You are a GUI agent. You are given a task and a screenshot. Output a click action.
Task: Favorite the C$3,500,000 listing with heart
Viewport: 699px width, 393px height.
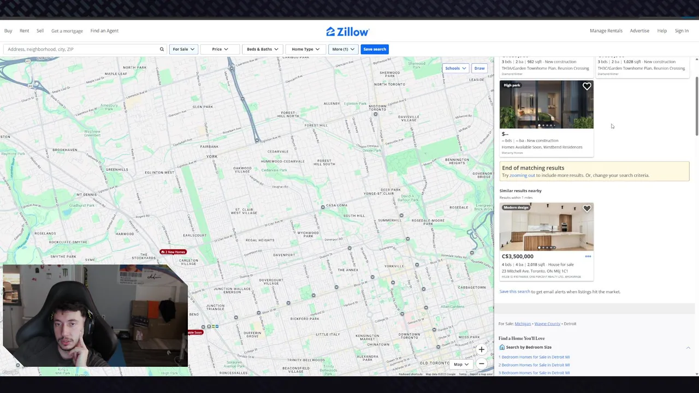point(587,209)
